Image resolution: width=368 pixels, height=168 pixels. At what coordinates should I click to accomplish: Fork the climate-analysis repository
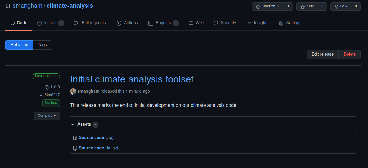341,7
